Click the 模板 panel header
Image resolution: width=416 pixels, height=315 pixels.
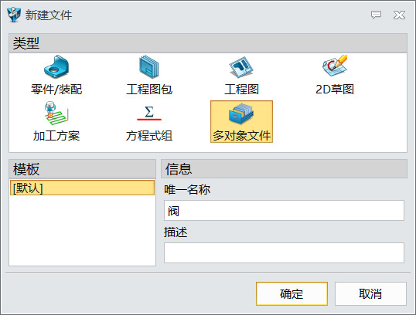pyautogui.click(x=82, y=169)
